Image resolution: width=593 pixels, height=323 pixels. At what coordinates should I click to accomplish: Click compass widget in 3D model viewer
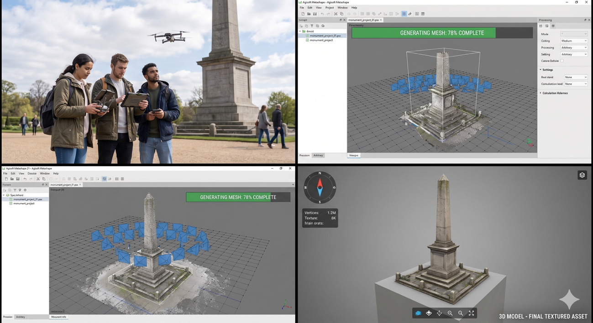pos(320,188)
